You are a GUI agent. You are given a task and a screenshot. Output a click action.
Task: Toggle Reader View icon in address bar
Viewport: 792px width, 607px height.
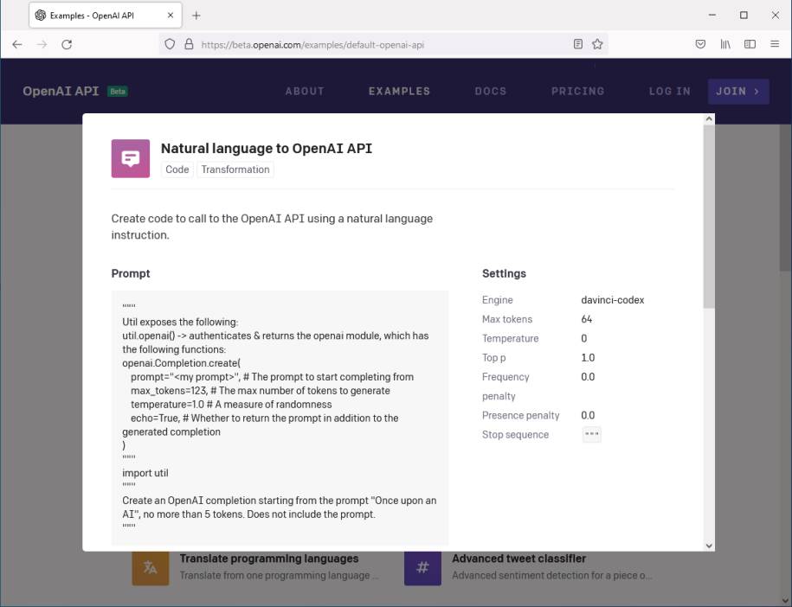coord(578,44)
